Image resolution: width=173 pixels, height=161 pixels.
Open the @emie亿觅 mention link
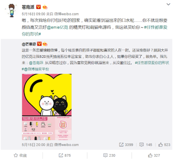[x=57, y=27]
